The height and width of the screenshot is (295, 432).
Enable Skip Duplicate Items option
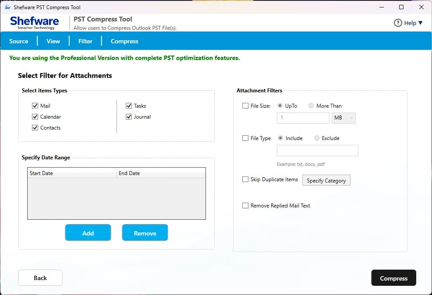coord(245,179)
